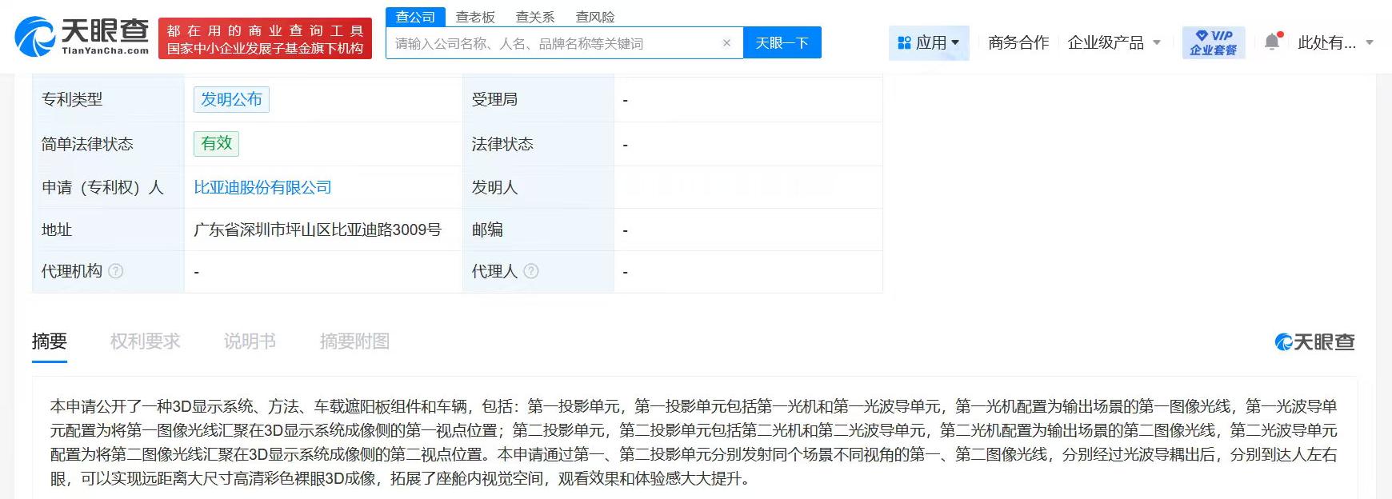Open the VIP 企业套餐 badge

point(1214,42)
